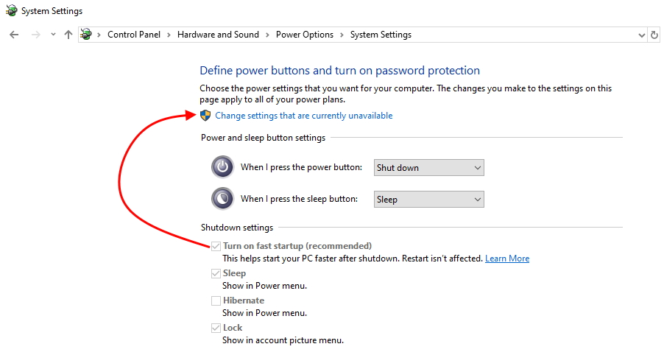Open the sleep button action dropdown

click(428, 200)
